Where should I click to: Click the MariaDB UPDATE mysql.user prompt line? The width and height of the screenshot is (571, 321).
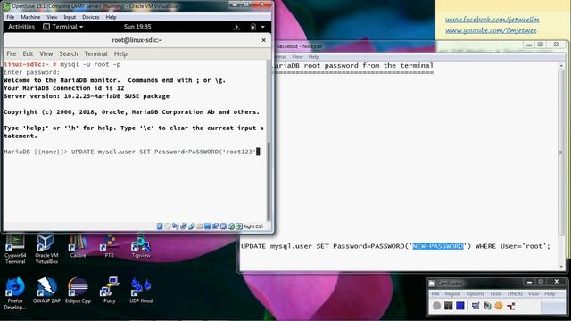131,152
